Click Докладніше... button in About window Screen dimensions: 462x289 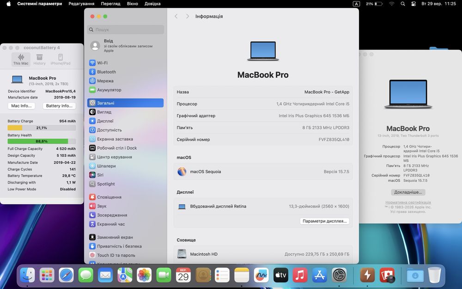coord(408,192)
